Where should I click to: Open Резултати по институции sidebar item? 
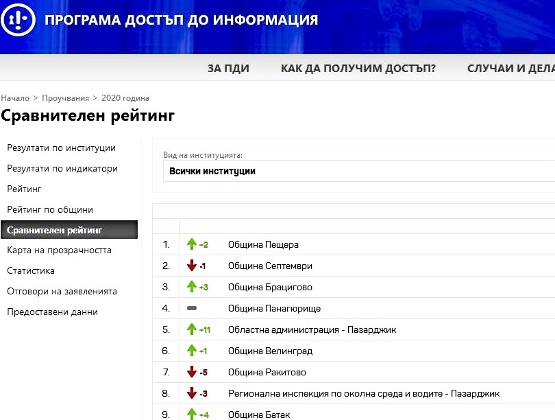[x=61, y=148]
